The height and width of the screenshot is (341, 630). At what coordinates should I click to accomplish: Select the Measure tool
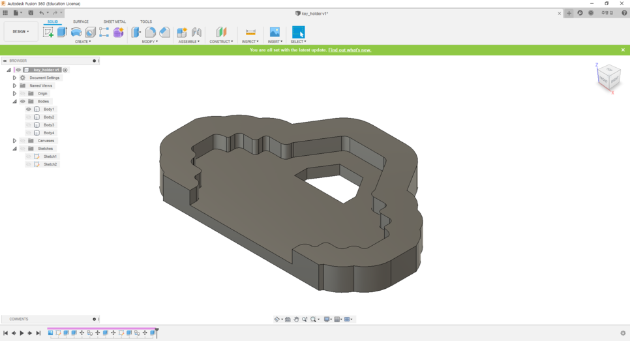(250, 32)
